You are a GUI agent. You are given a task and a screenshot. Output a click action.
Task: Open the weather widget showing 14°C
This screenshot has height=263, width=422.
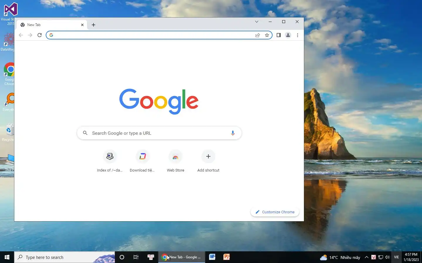point(340,257)
